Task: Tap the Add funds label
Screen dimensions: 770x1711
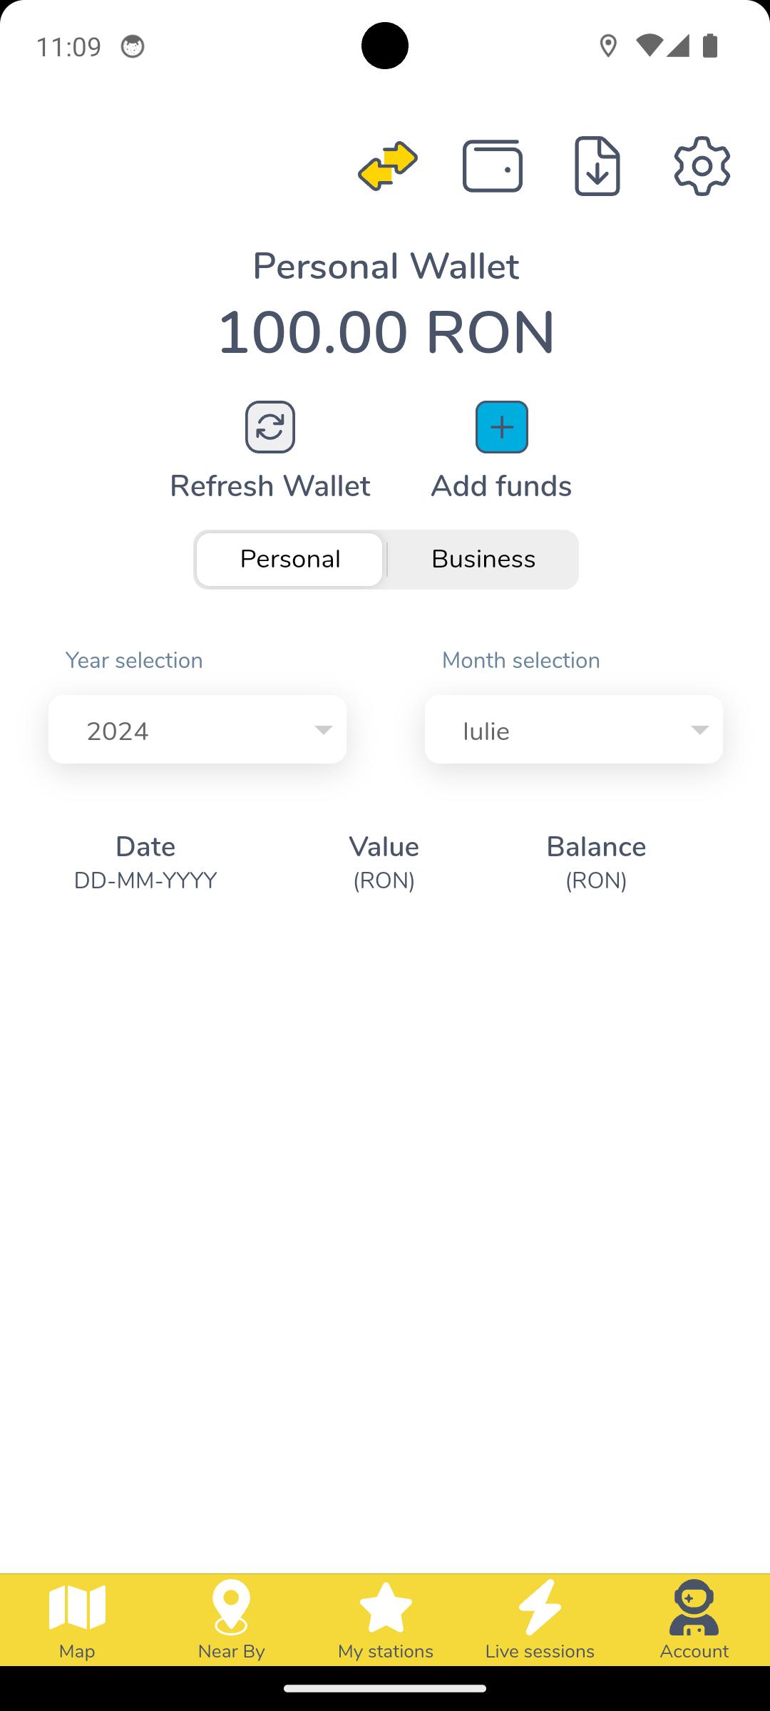Action: coord(501,486)
